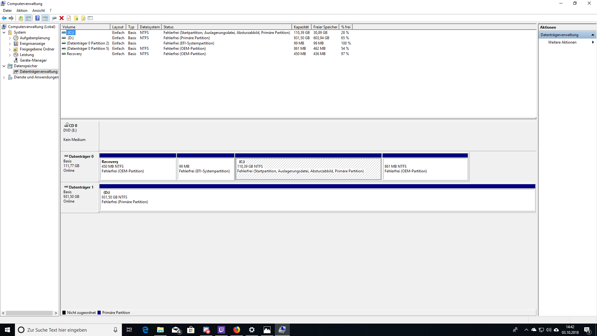Viewport: 597px width, 336px height.
Task: Click the Forward arrow in toolbar
Action: coord(11,18)
